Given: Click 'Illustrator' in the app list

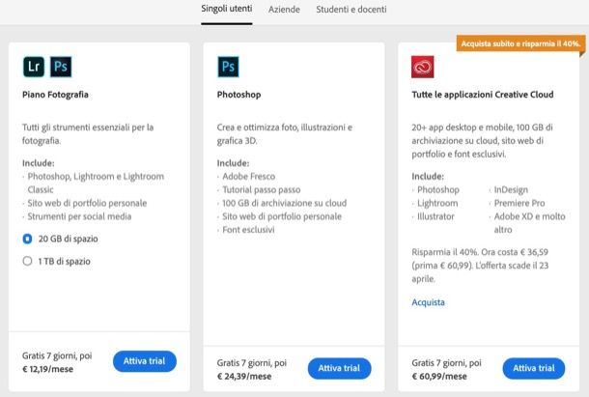Looking at the screenshot, I should [x=435, y=216].
